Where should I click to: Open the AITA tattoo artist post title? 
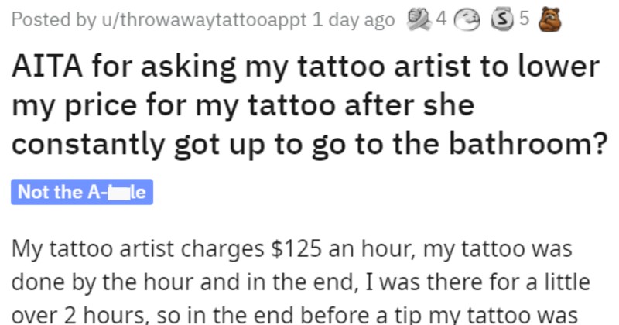click(306, 105)
